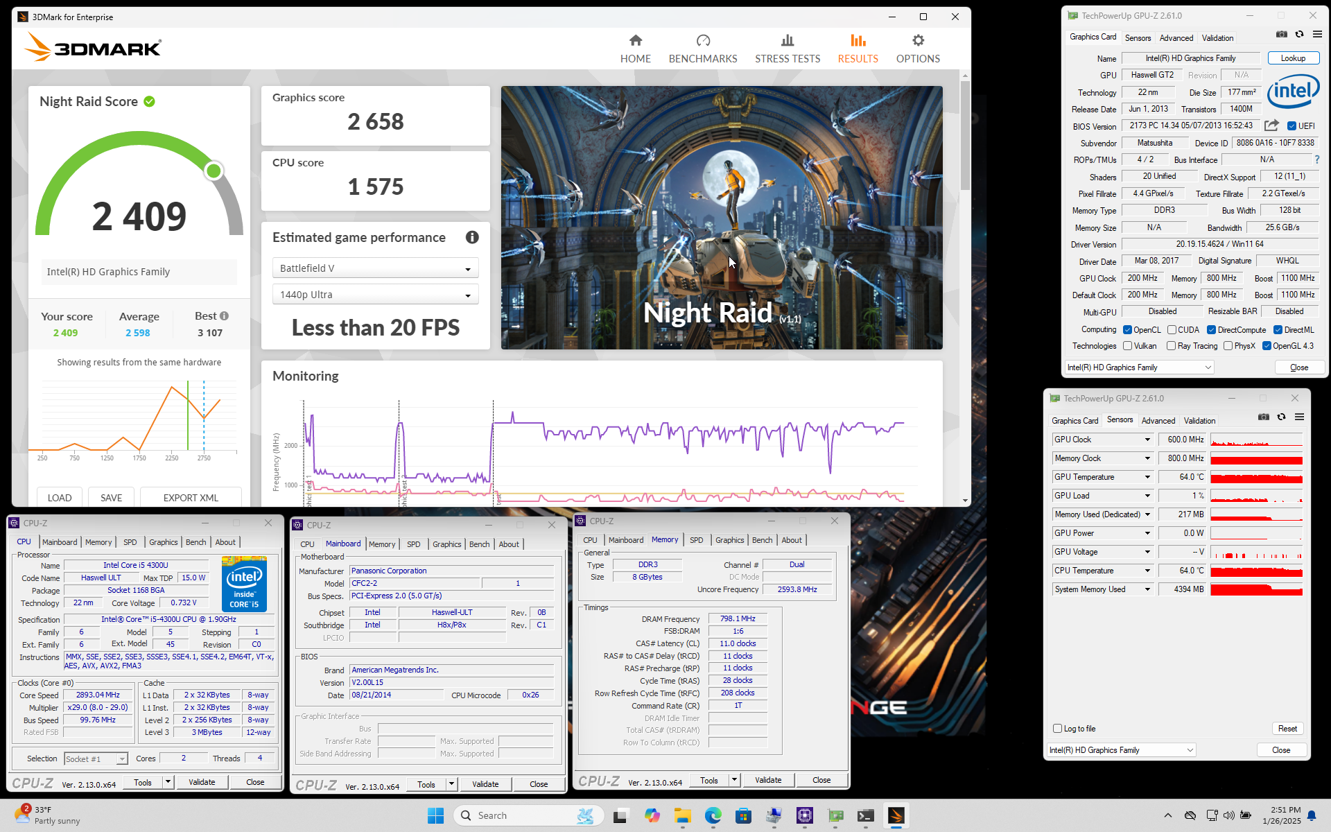Open 1440p Ultra resolution dropdown
The image size is (1331, 832).
(375, 295)
